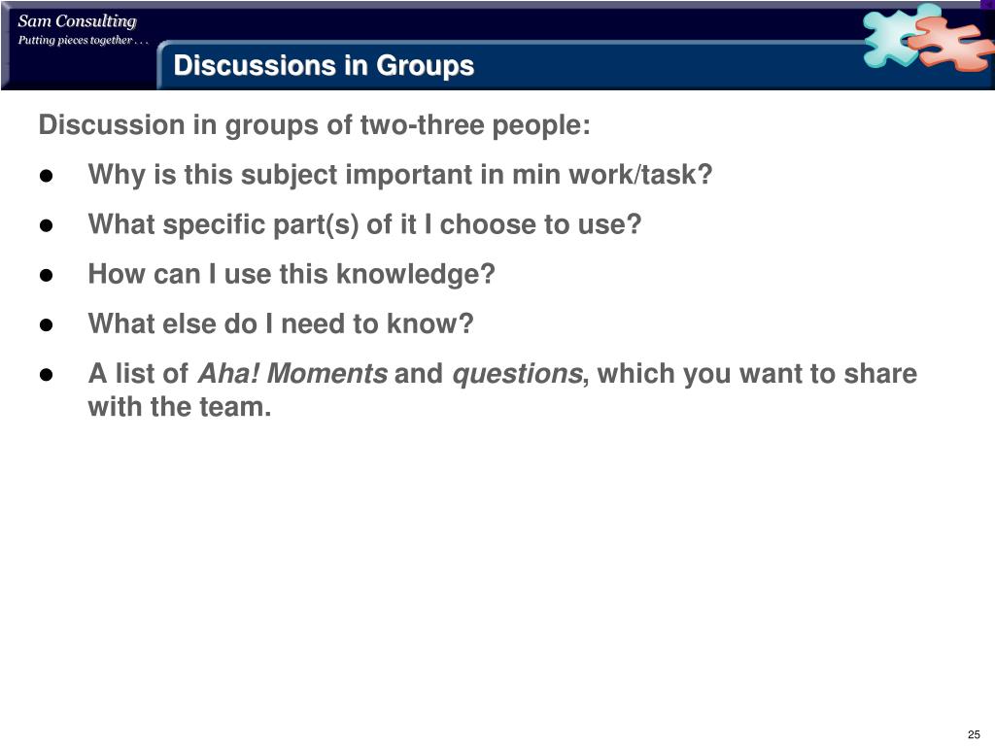995x746 pixels.
Task: Select the 'Discussions in Groups' slide title
Action: [x=324, y=65]
